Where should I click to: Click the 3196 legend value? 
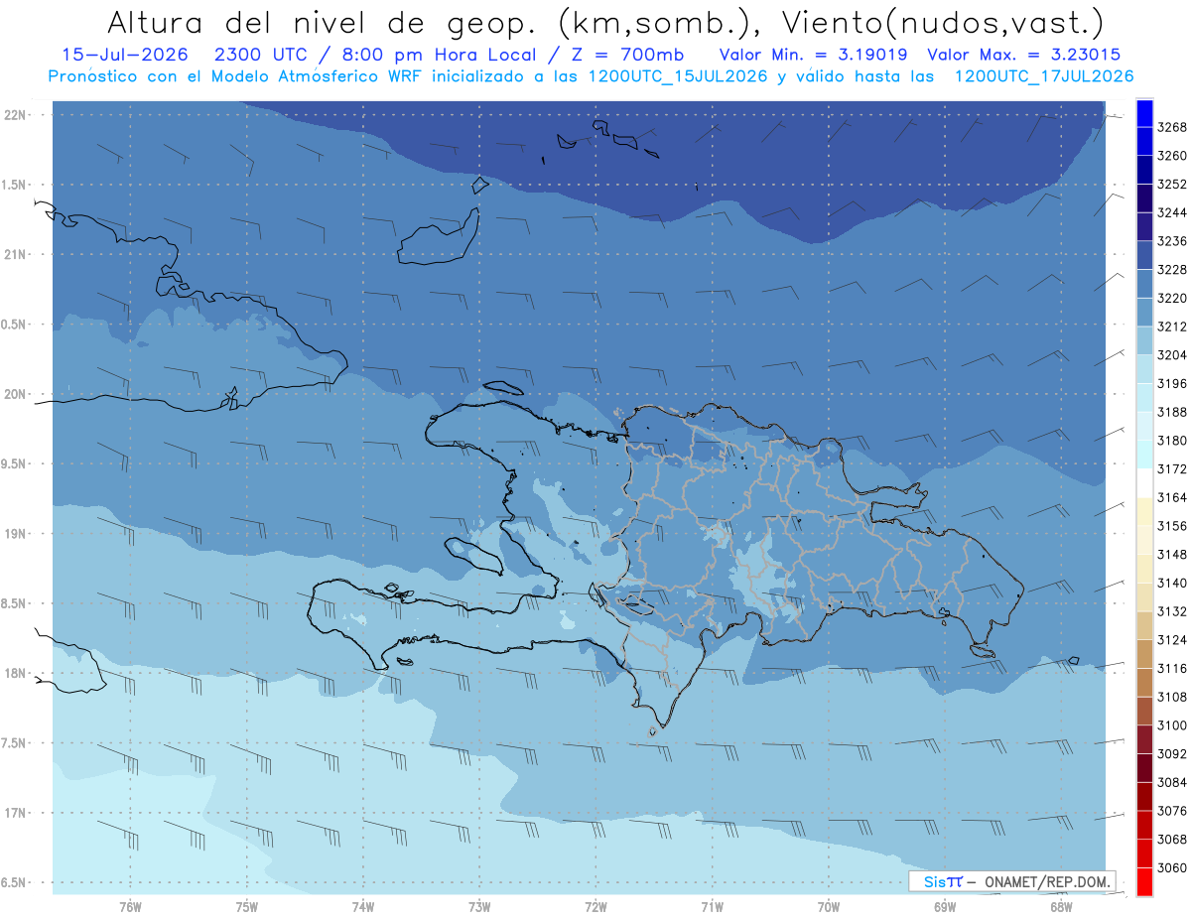[1172, 383]
